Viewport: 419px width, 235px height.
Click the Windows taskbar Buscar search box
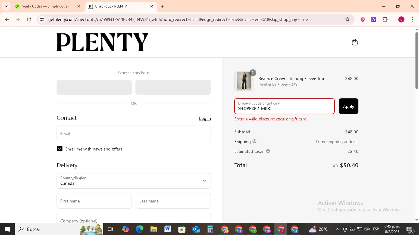click(59, 229)
